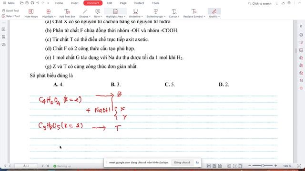Expand the Highlight dropdown arrow
Screen dimensions: 305x171
pos(55,17)
